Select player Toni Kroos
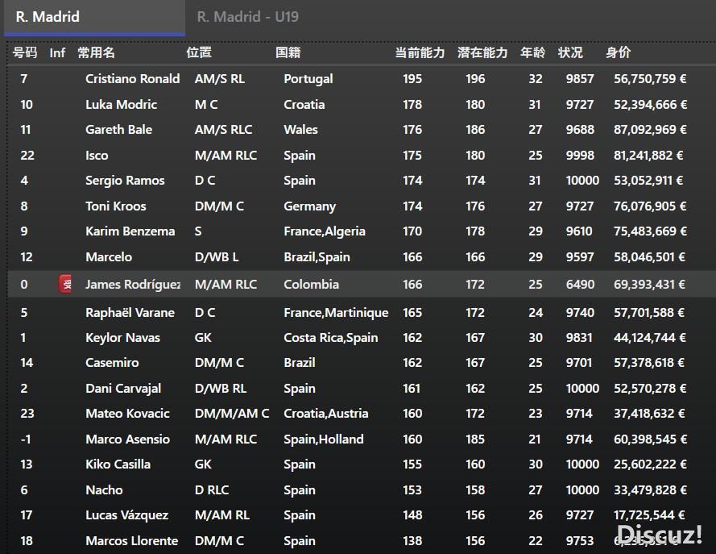716x554 pixels. [x=115, y=206]
